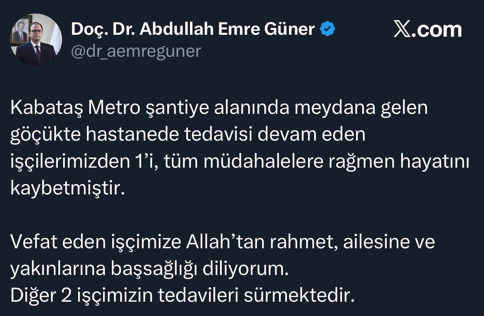
Task: Open the @dr_aemreguner handle
Action: (136, 51)
